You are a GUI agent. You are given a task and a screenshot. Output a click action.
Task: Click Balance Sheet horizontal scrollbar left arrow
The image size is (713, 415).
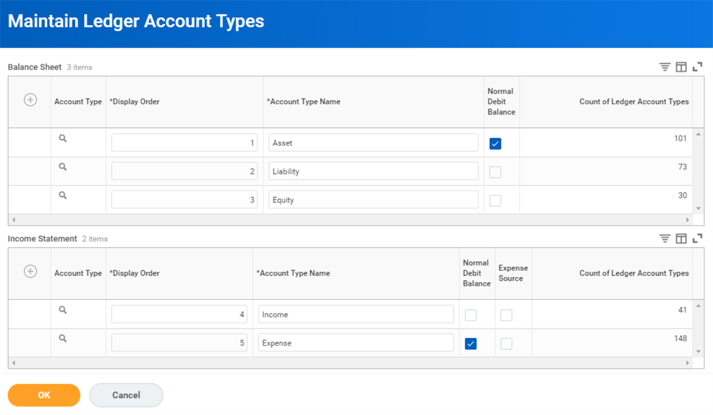point(14,220)
